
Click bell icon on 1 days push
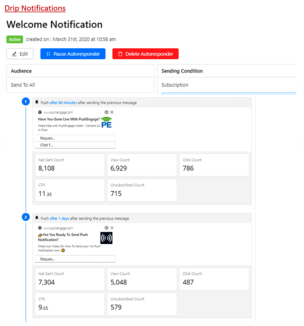tap(37, 218)
